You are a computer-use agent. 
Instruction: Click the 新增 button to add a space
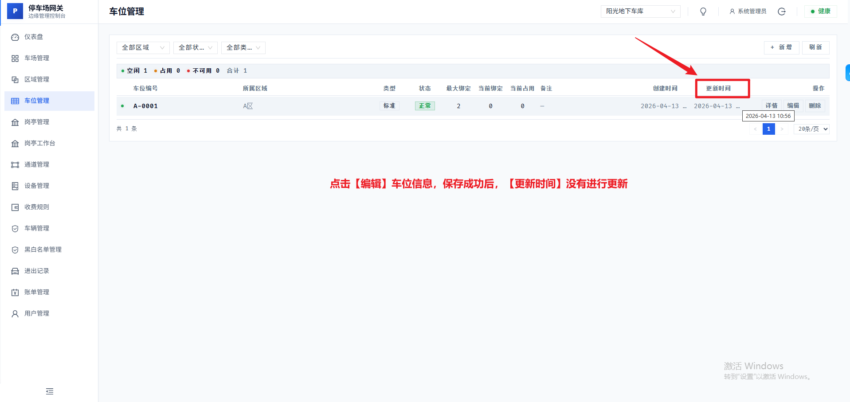(x=781, y=47)
